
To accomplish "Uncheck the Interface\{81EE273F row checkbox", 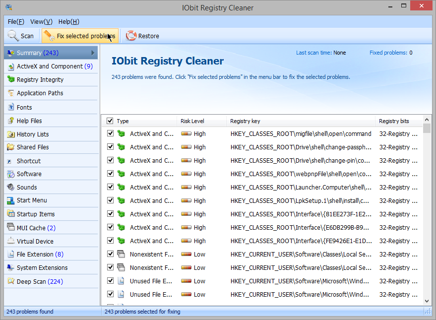I will tap(111, 213).
